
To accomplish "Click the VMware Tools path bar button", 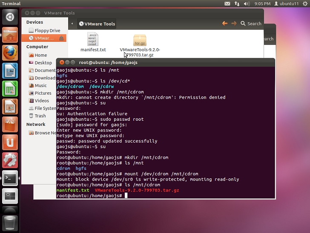I will point(97,24).
